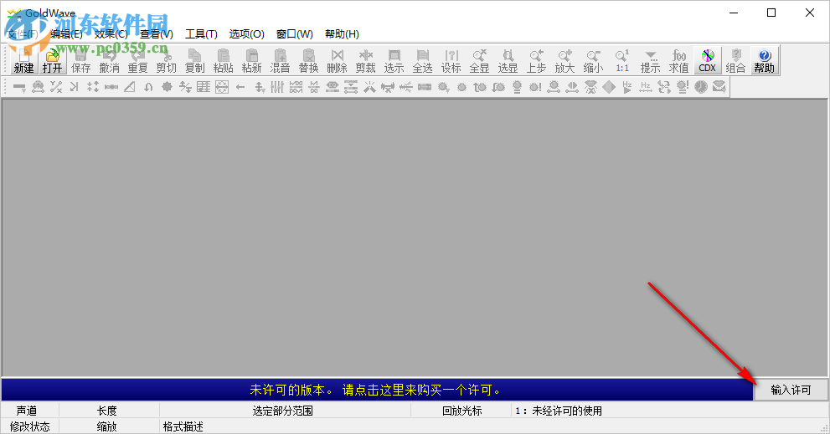
Task: Click the left-pointing arrow effect icon
Action: (x=240, y=87)
